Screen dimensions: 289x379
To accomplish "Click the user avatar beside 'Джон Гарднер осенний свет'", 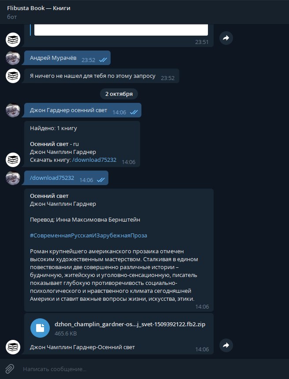I will pos(13,110).
